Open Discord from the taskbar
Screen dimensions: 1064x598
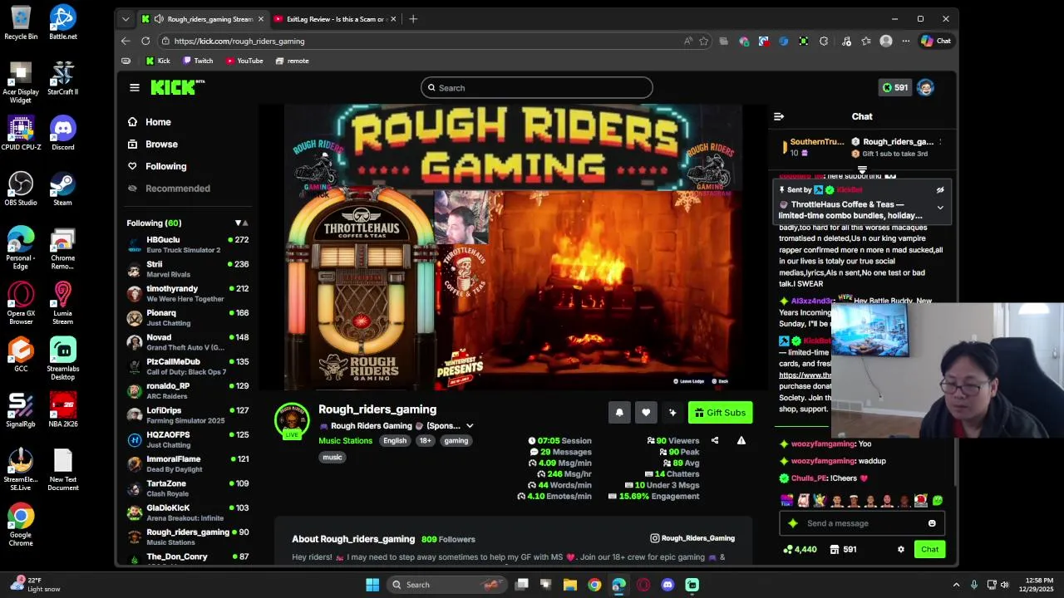pyautogui.click(x=667, y=585)
